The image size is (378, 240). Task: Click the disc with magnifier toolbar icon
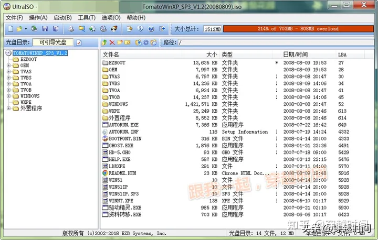(103, 29)
